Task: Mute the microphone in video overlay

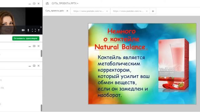Action: pyautogui.click(x=28, y=30)
